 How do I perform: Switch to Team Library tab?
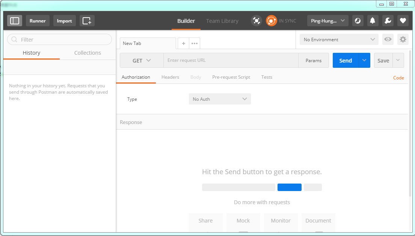[x=222, y=21]
